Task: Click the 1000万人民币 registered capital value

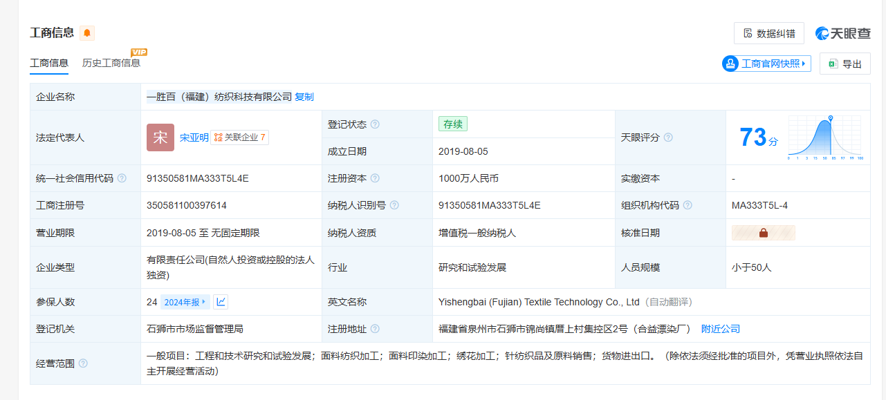Action: 468,178
